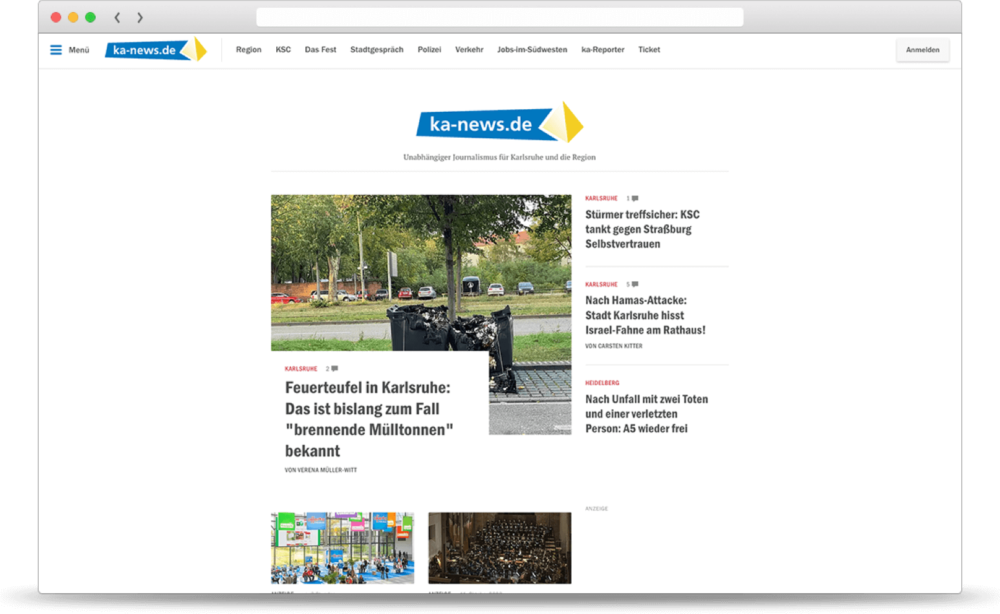Screen dimensions: 1000x614
Task: Open the ka-Reporter section
Action: coord(602,50)
